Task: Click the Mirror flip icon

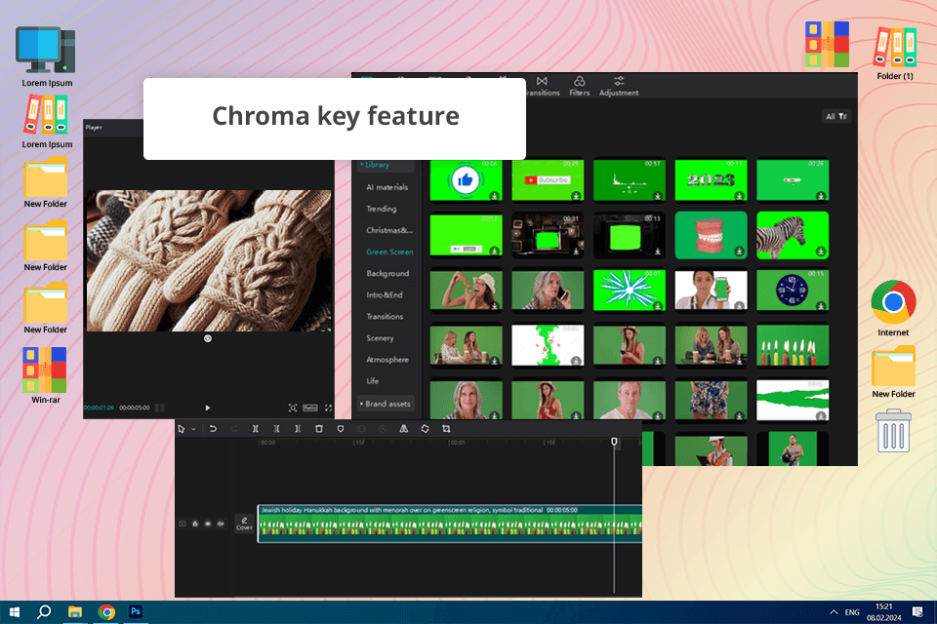Action: (x=404, y=429)
